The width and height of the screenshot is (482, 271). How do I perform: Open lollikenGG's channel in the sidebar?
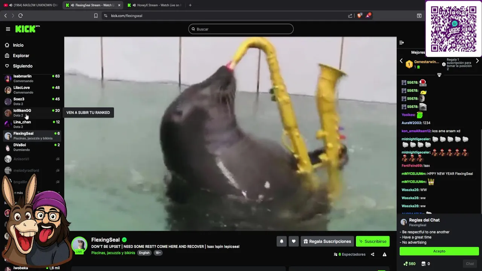pyautogui.click(x=32, y=113)
